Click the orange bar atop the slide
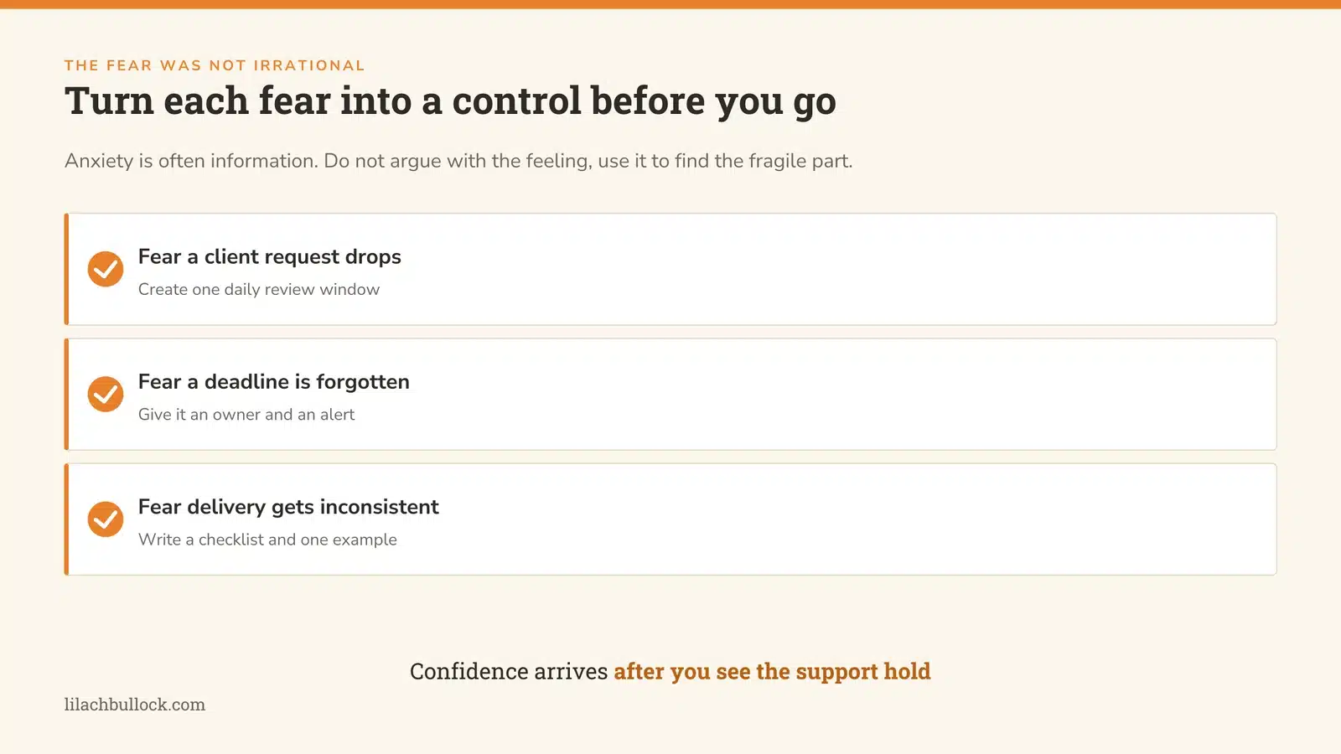The width and height of the screenshot is (1341, 754). (x=670, y=4)
